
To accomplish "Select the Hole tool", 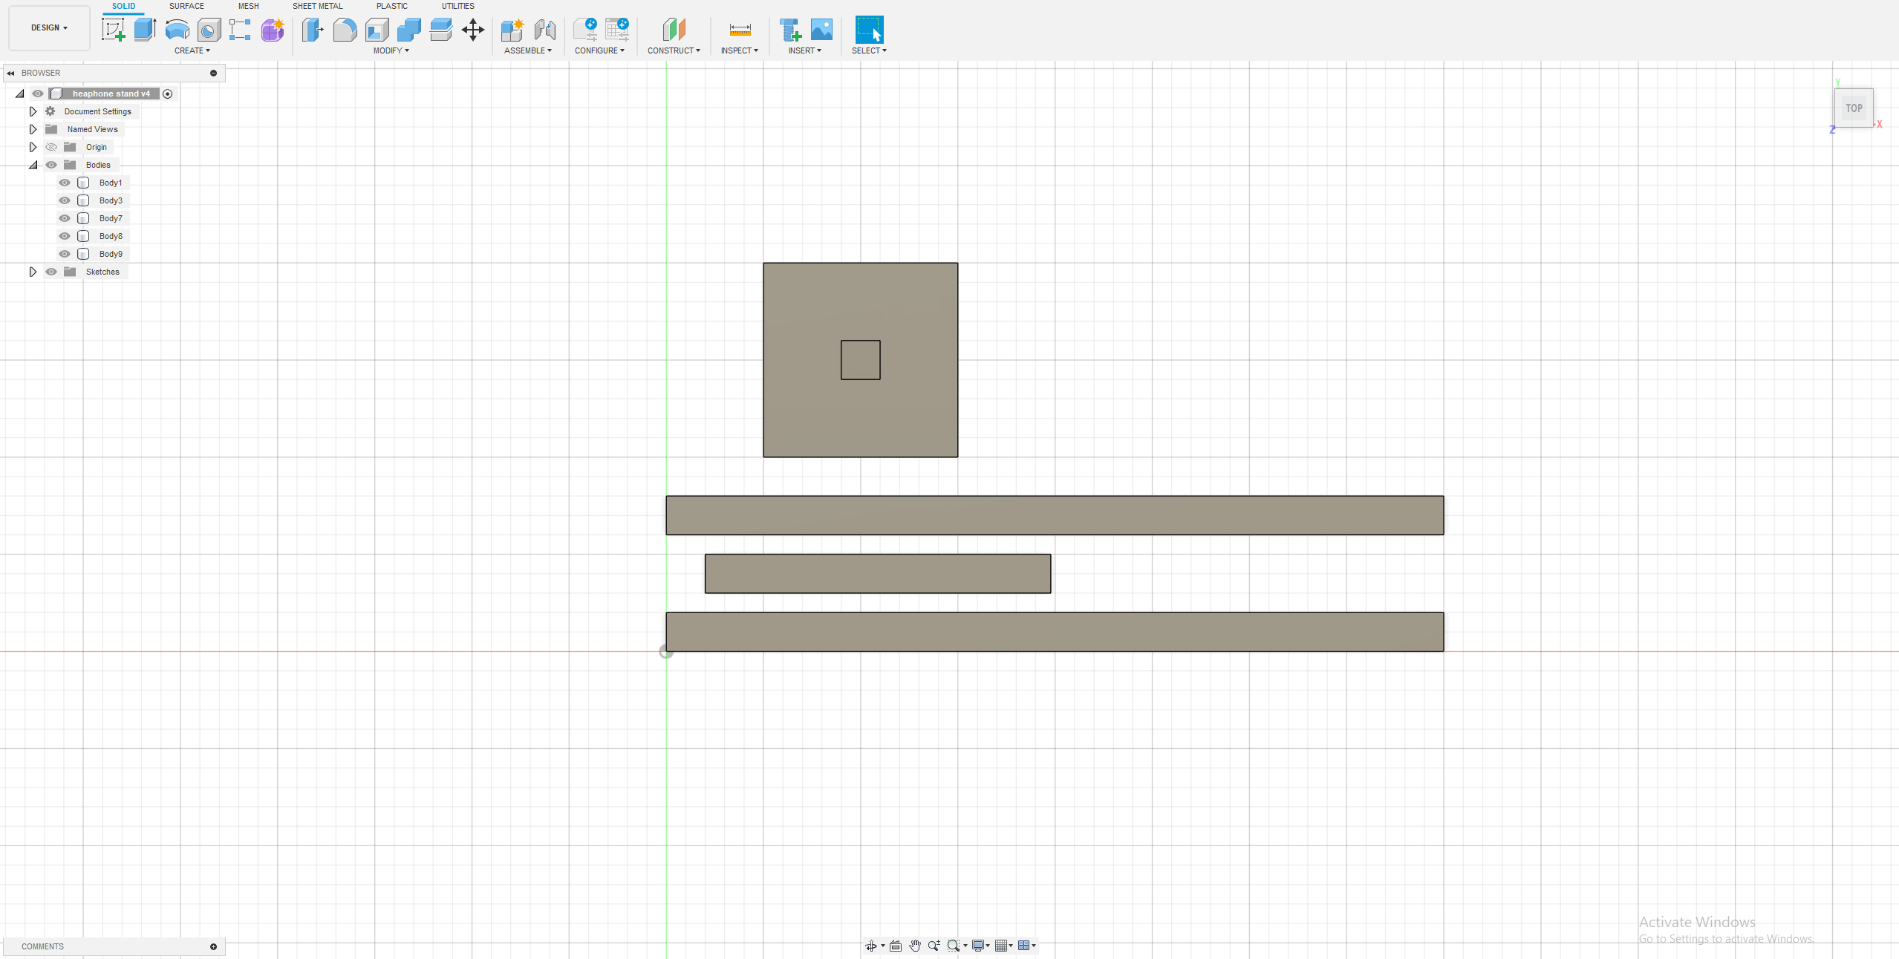I will 209,30.
